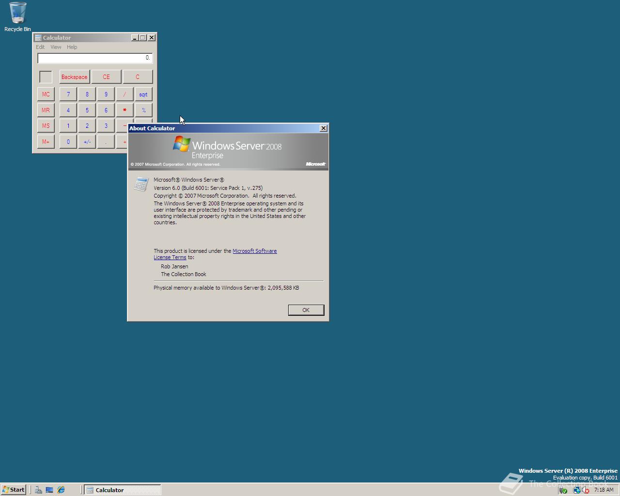The height and width of the screenshot is (496, 620).
Task: Click digit 4 on Calculator
Action: pos(68,110)
